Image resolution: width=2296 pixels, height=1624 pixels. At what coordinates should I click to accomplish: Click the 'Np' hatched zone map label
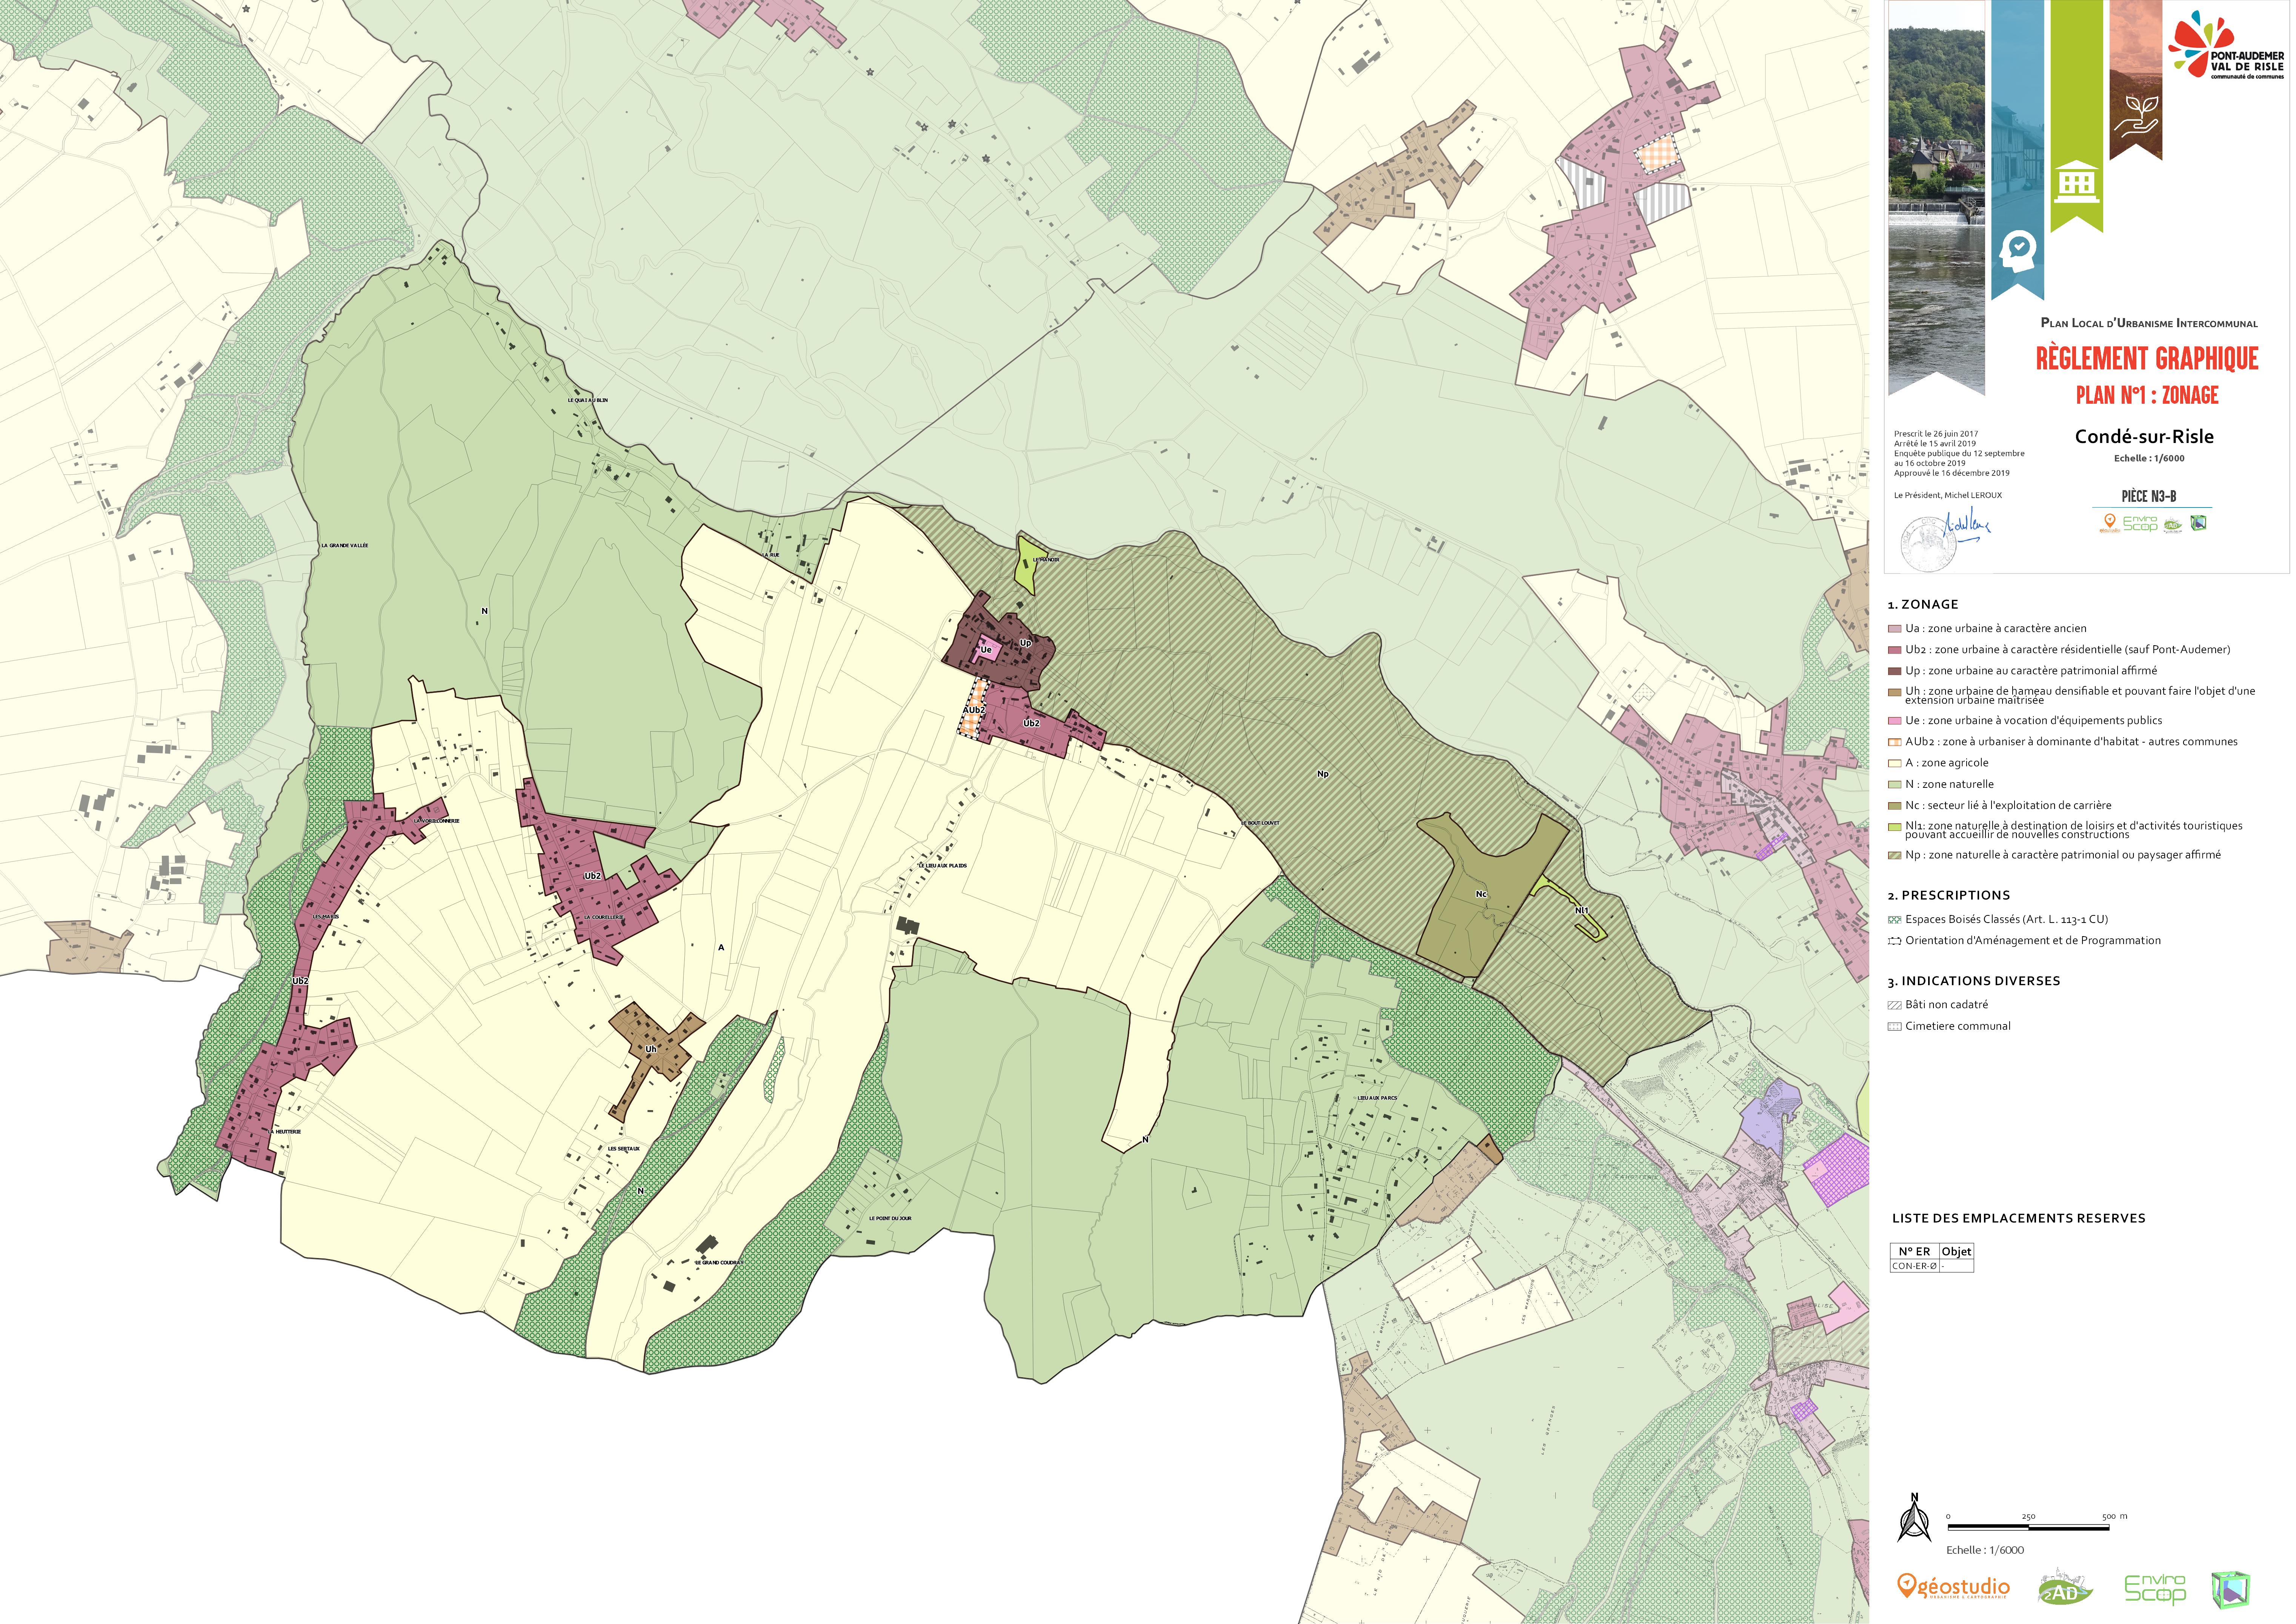(x=1322, y=774)
